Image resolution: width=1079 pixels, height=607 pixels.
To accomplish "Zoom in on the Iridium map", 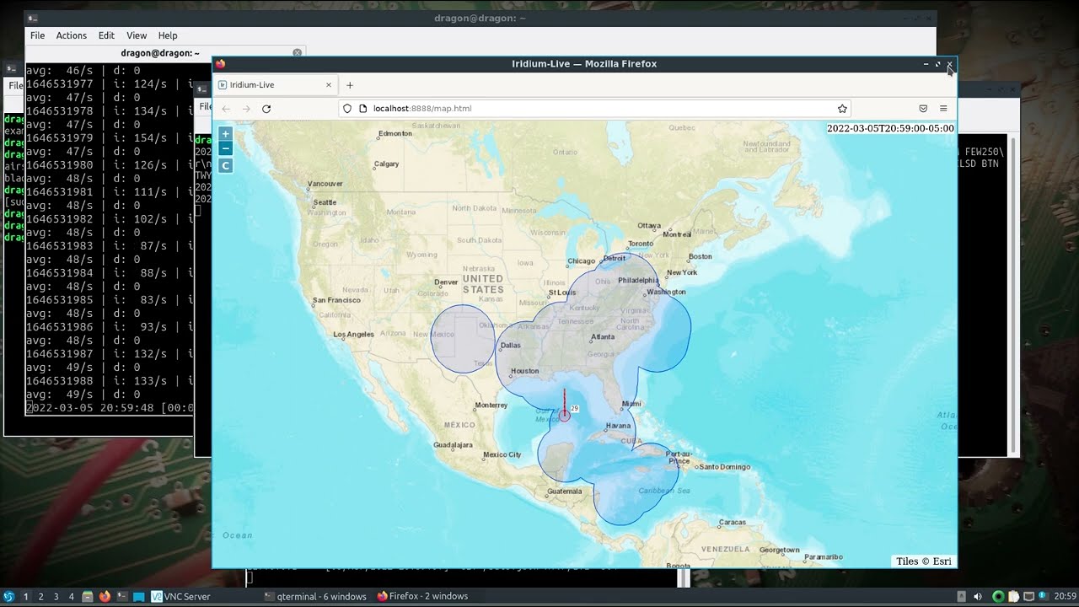I will tap(225, 134).
